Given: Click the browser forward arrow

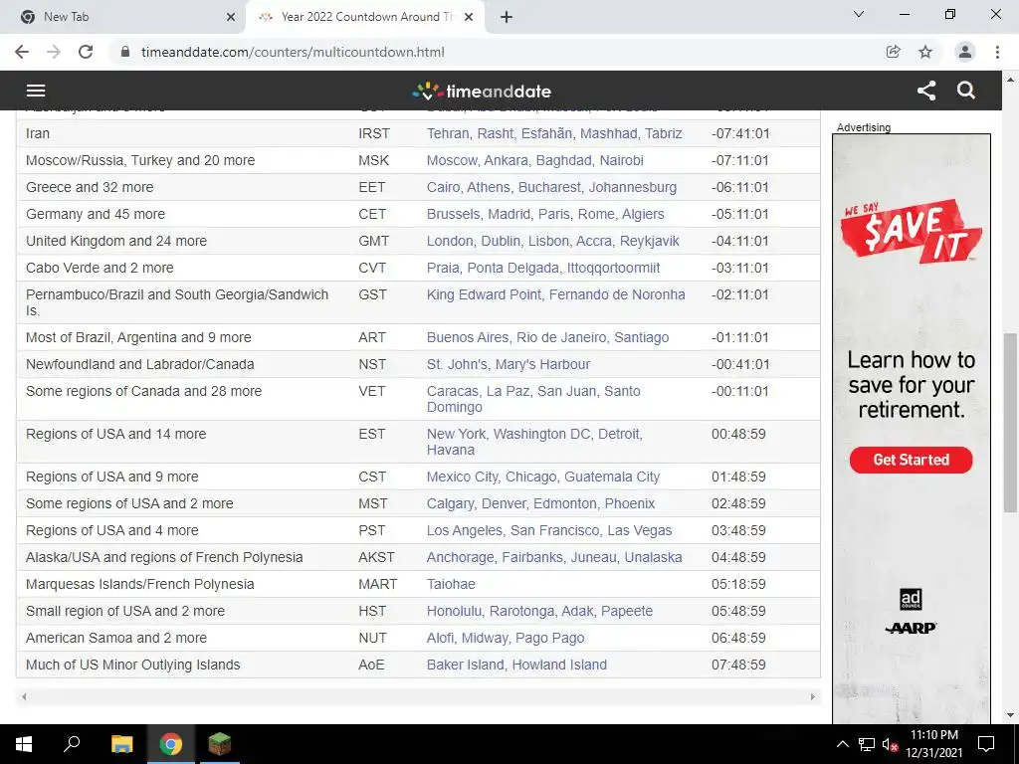Looking at the screenshot, I should (54, 52).
